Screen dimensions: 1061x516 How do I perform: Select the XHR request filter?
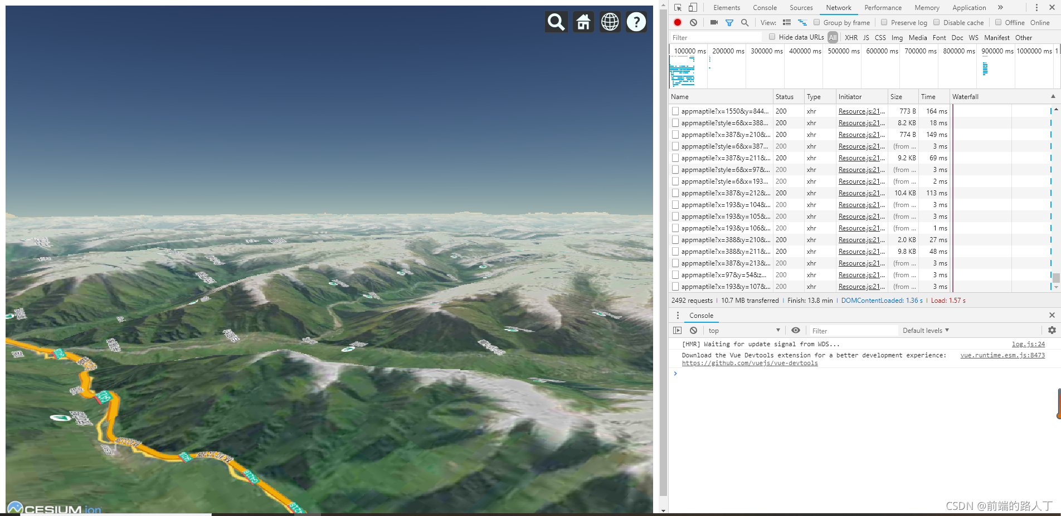851,37
